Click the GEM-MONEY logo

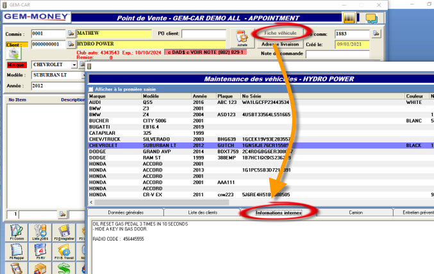37,17
